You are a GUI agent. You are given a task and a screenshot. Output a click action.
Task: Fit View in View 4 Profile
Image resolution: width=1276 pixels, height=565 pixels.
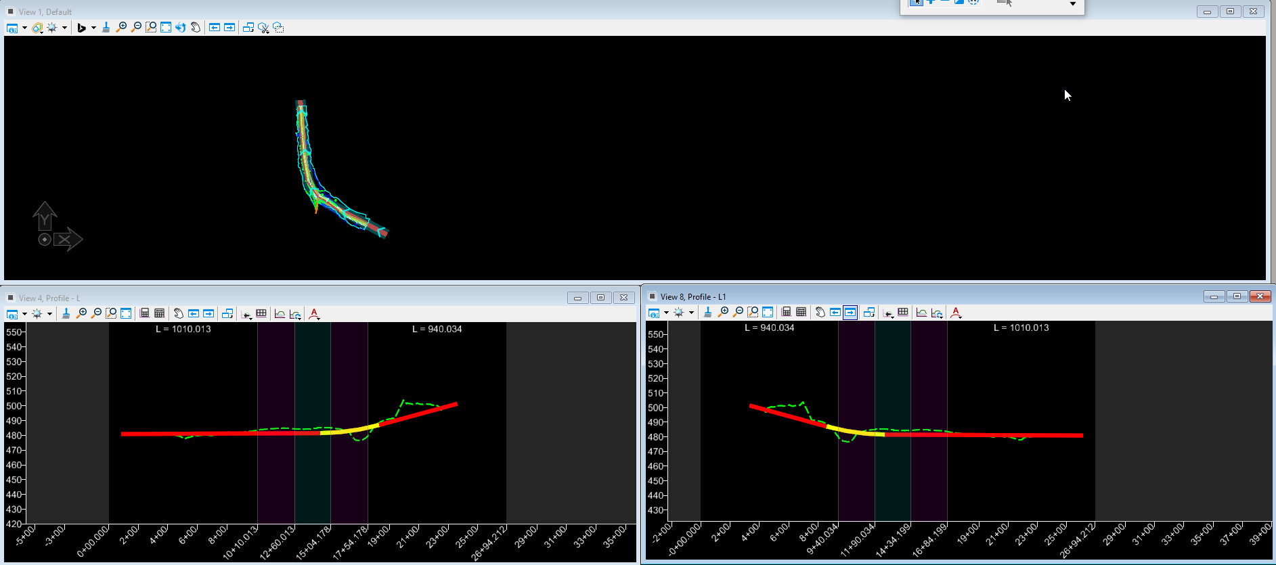click(x=126, y=314)
